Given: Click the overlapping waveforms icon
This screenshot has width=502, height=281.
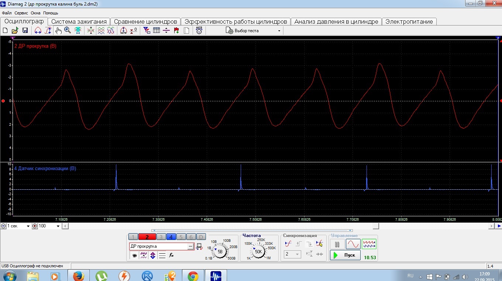Looking at the screenshot, I should (111, 31).
